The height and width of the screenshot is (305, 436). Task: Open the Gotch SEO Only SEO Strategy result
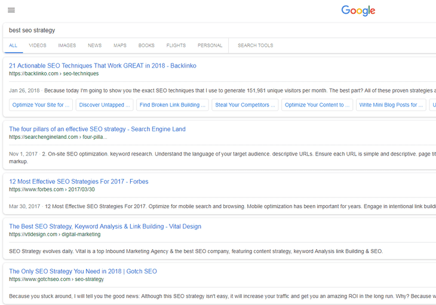coord(83,272)
